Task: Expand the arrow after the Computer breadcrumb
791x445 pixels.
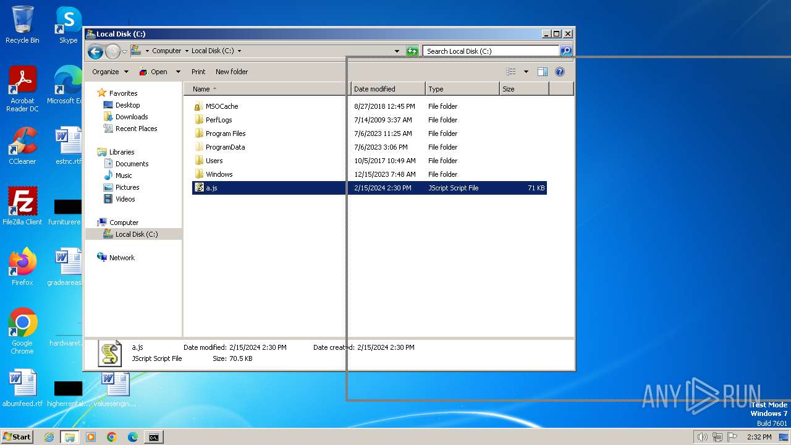Action: [187, 51]
